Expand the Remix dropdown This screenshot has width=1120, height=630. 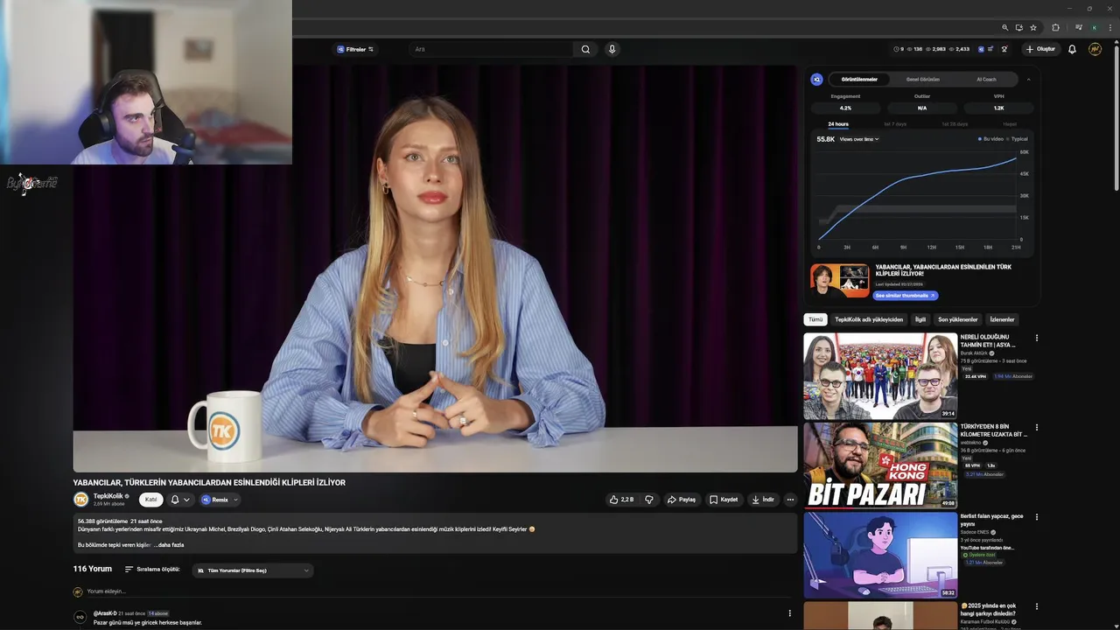(x=219, y=500)
